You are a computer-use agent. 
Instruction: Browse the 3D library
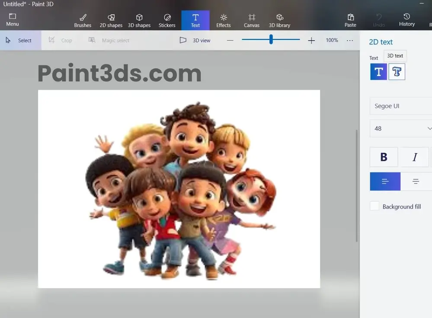tap(279, 20)
